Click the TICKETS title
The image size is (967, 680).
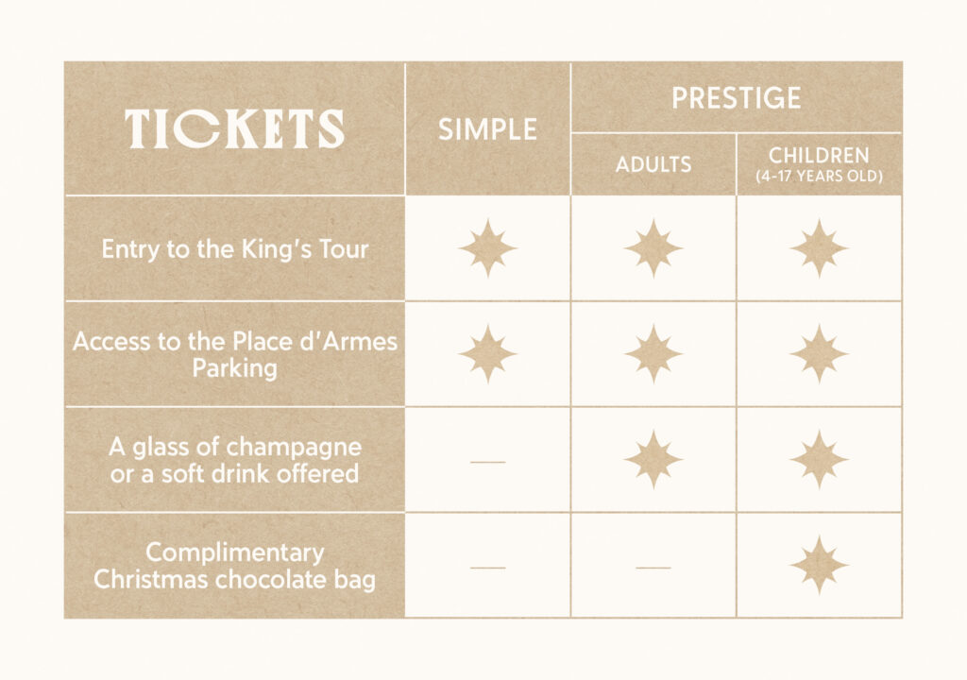[x=234, y=128]
